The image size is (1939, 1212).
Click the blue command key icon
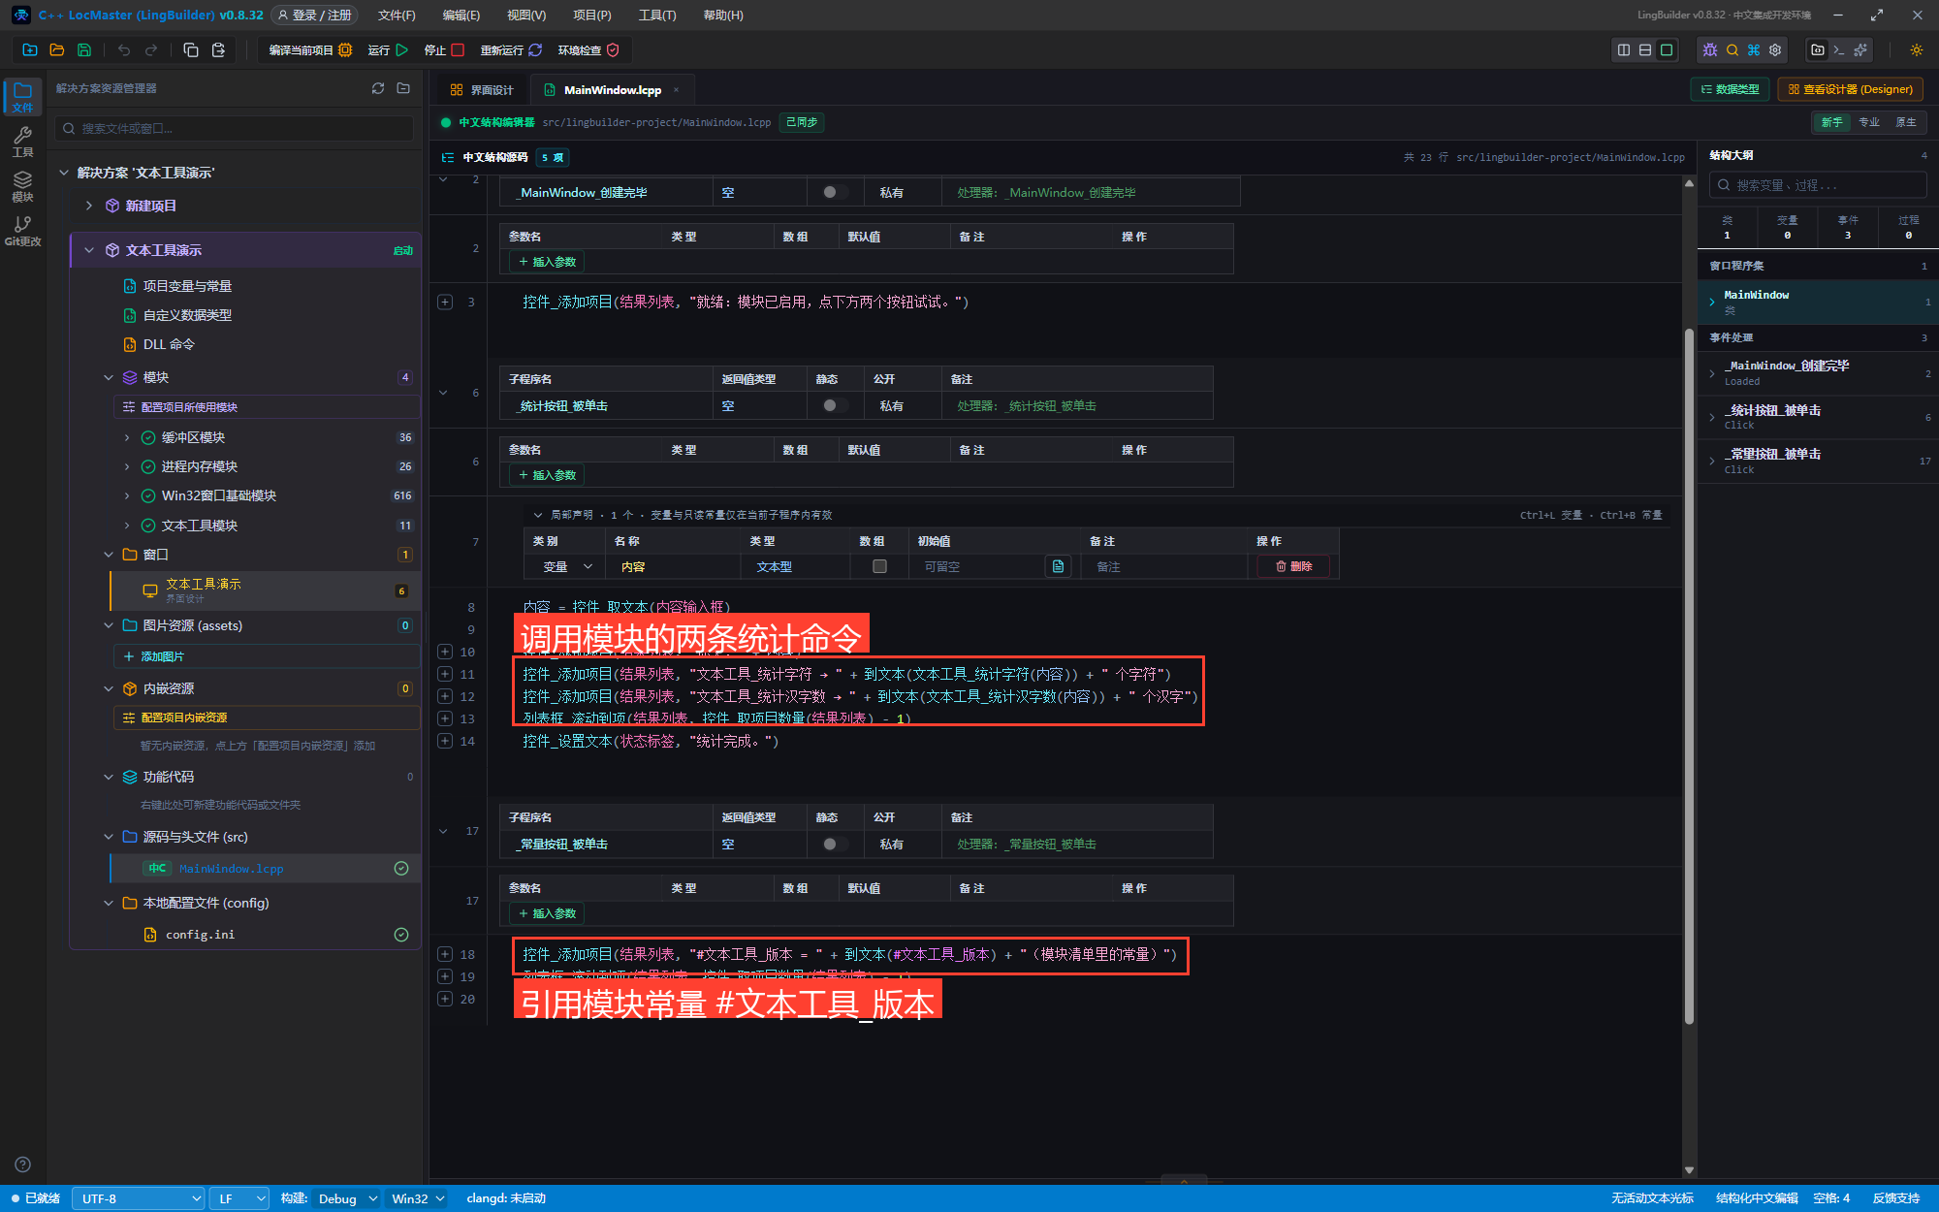click(x=1754, y=50)
